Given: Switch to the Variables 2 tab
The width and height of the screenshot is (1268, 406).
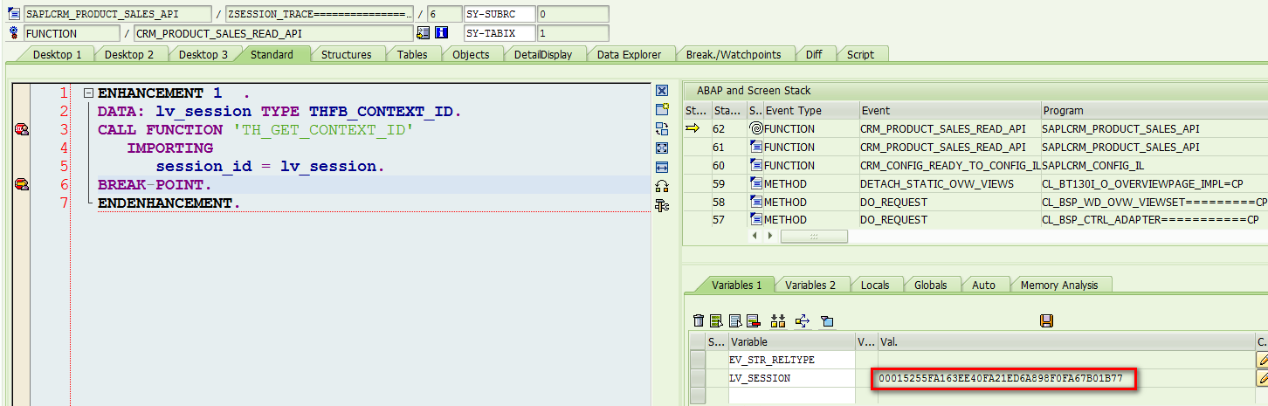Looking at the screenshot, I should 810,285.
